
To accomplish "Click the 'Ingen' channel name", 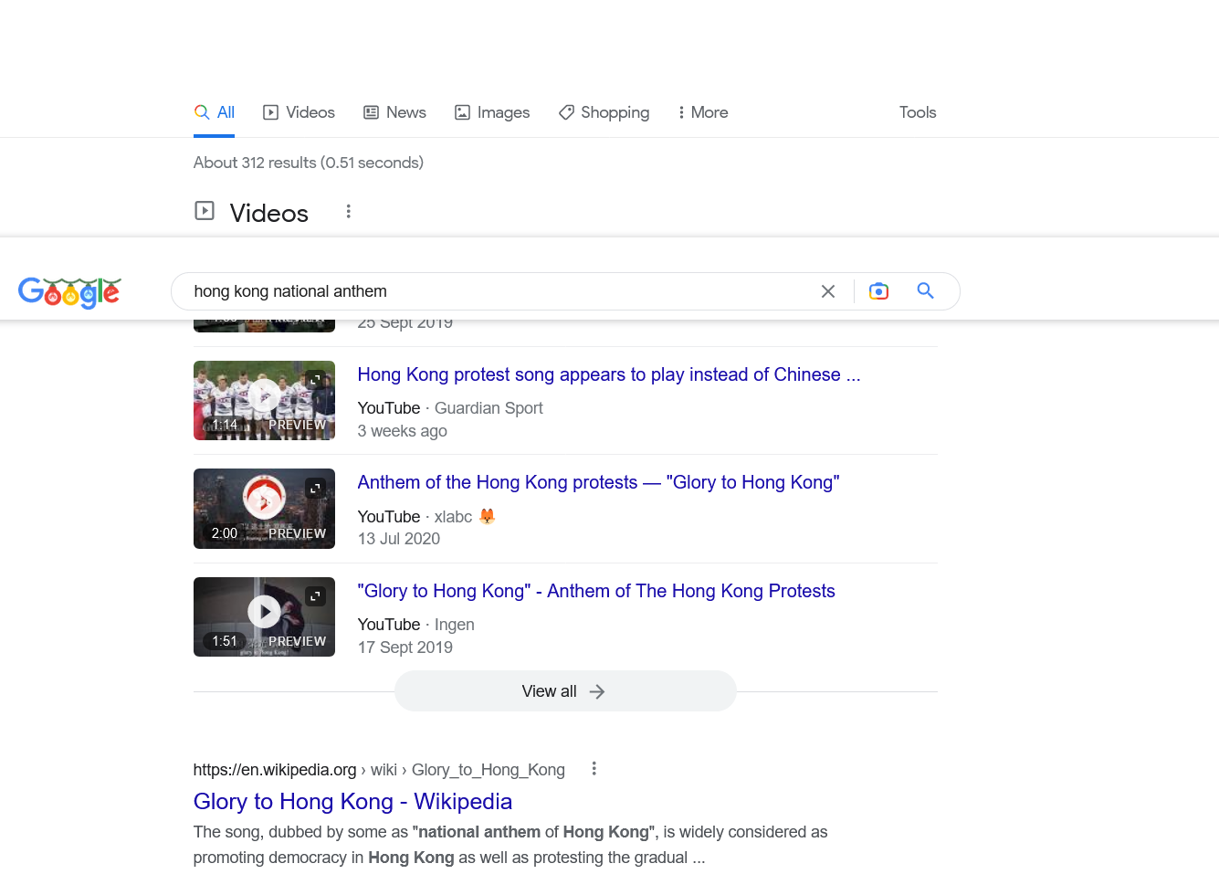I will [x=454, y=625].
